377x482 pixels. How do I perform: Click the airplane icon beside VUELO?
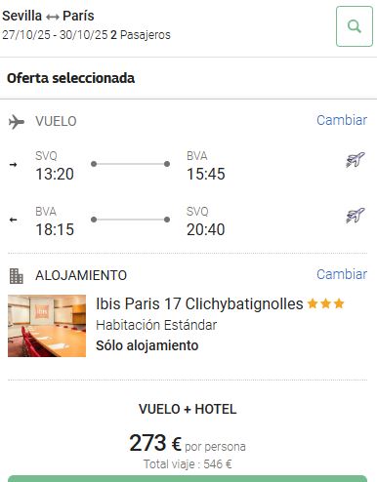[17, 122]
